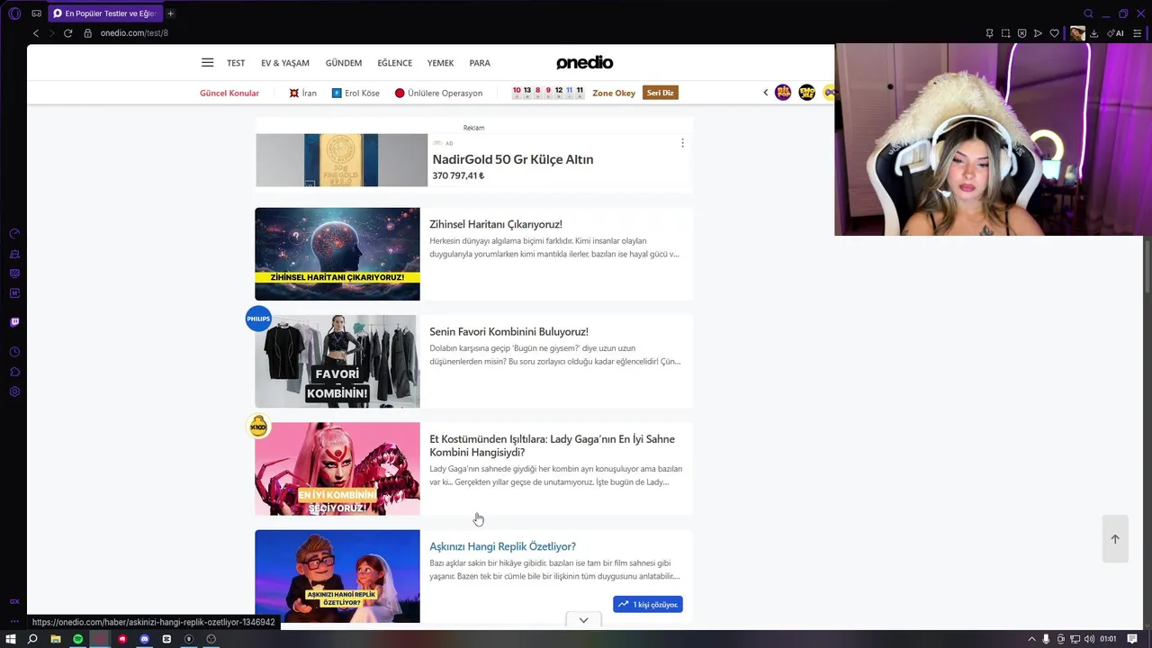Open the profile avatar in toolbar
The width and height of the screenshot is (1152, 648).
[1077, 33]
